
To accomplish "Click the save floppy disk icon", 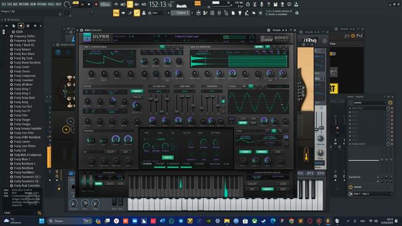I will tap(275, 4).
